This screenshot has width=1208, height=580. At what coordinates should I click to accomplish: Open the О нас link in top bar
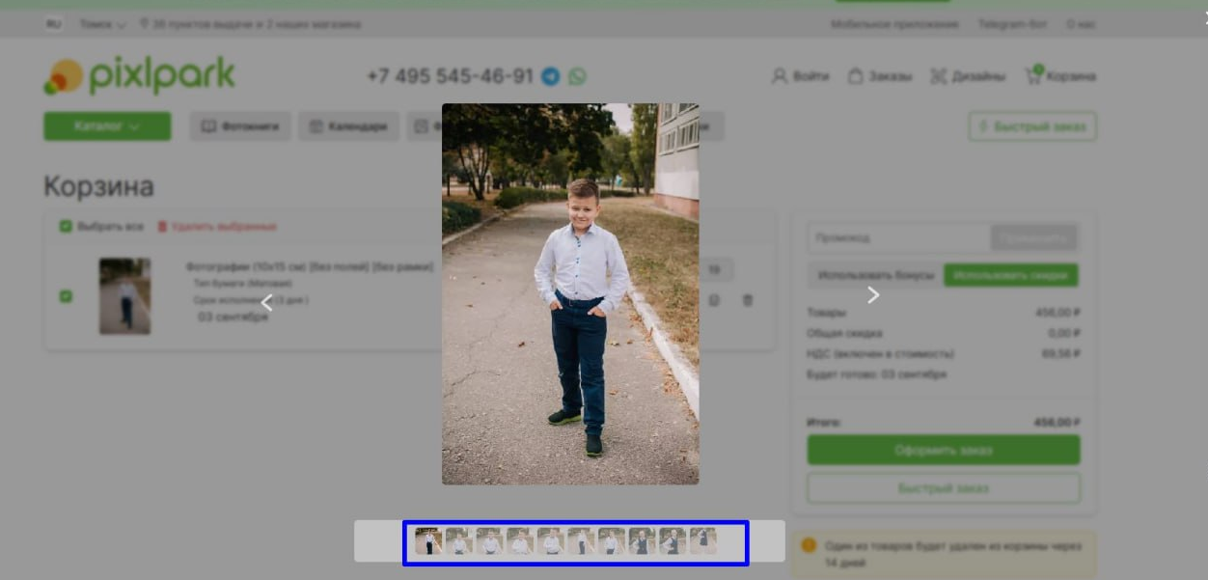[1081, 24]
